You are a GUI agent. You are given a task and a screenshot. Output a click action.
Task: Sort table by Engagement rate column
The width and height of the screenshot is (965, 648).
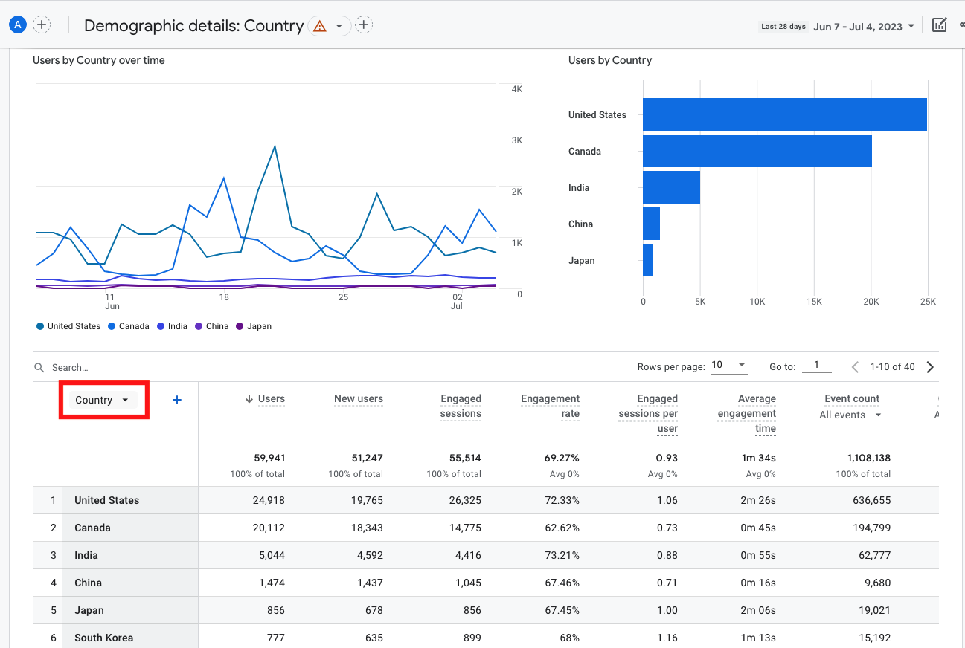coord(550,406)
